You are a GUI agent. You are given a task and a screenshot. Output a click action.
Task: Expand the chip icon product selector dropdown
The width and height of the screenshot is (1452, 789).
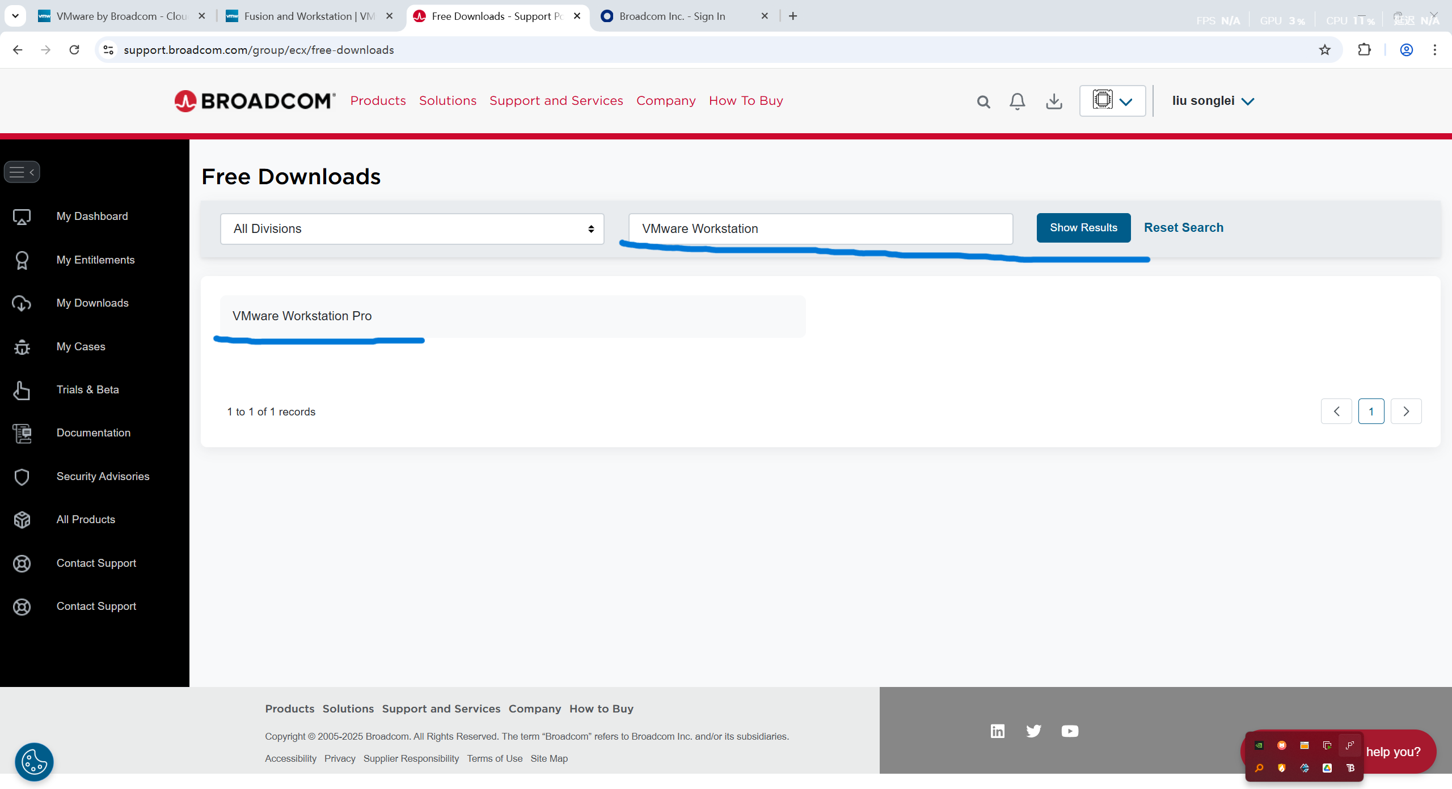tap(1112, 101)
